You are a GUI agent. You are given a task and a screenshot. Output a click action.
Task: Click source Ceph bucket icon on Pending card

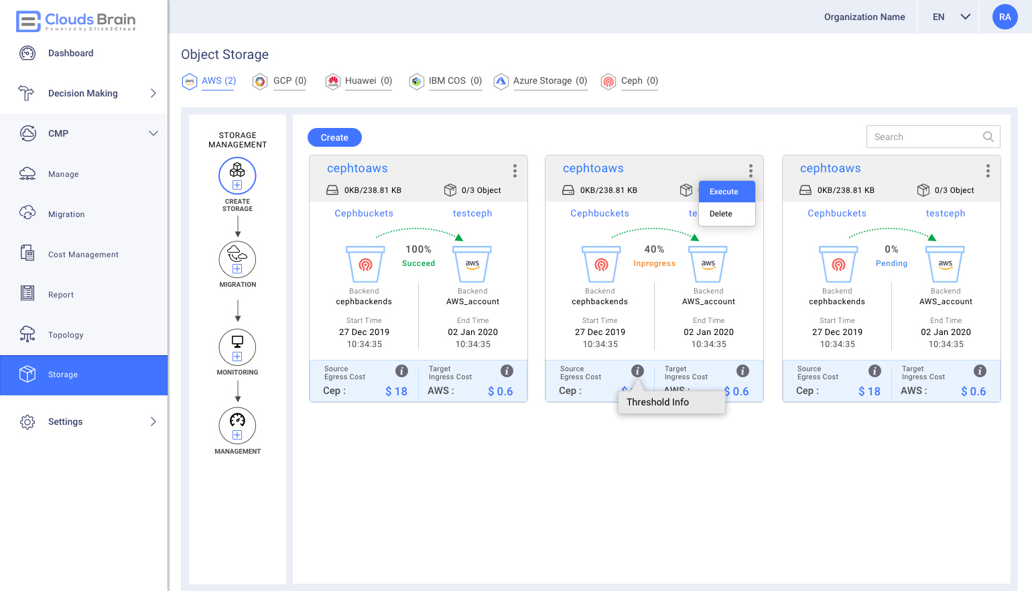[x=838, y=264]
